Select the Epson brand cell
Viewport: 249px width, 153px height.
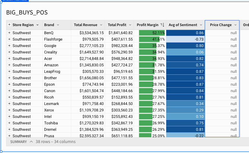coord(57,84)
